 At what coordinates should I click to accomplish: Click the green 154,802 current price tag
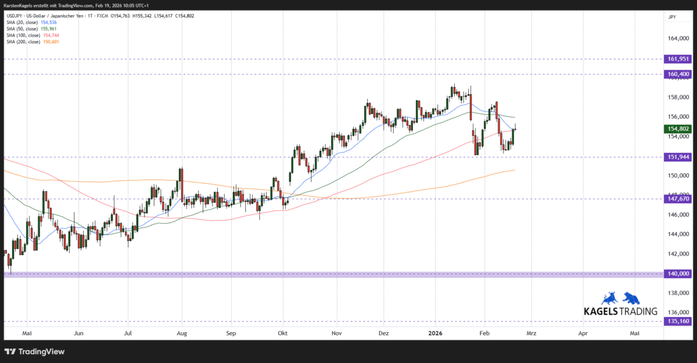click(677, 130)
